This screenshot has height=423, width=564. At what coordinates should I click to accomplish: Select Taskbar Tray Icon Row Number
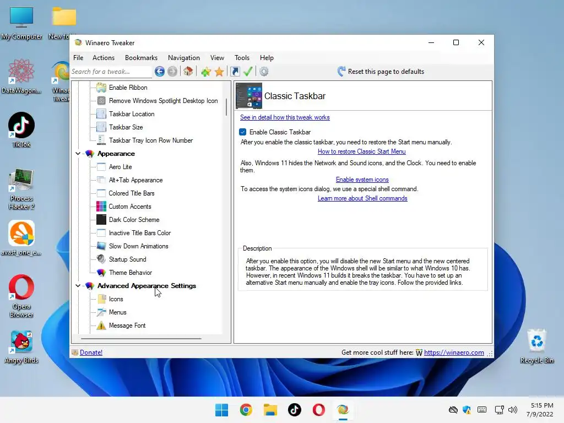click(151, 140)
